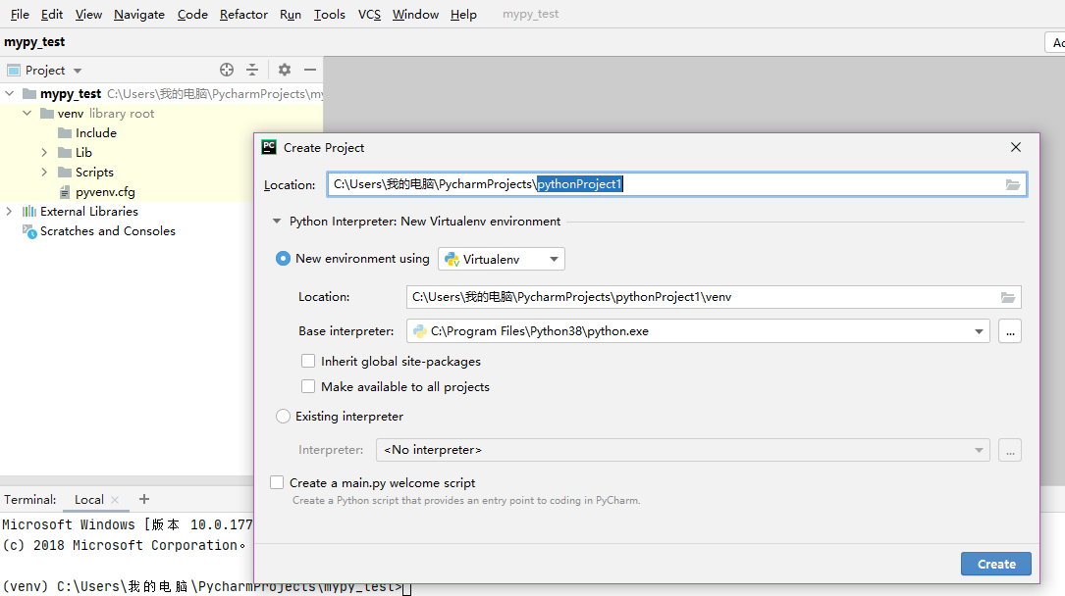This screenshot has width=1065, height=596.
Task: Open the Project view dropdown arrow
Action: click(x=78, y=71)
